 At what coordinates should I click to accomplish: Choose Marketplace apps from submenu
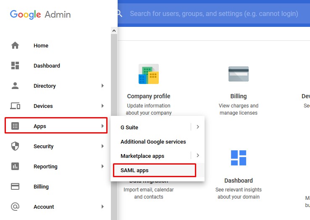142,156
